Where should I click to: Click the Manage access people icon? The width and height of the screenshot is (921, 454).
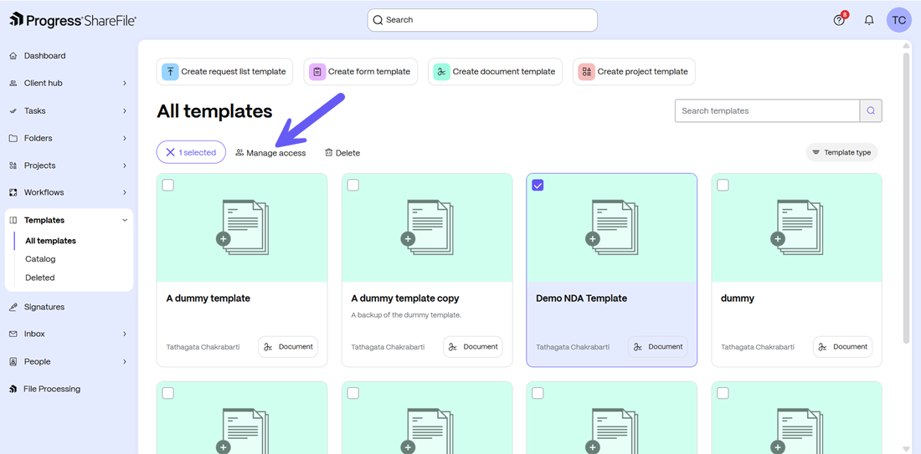239,152
